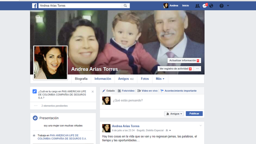Click inside the Facebook search field
256x144 pixels.
tap(80, 6)
